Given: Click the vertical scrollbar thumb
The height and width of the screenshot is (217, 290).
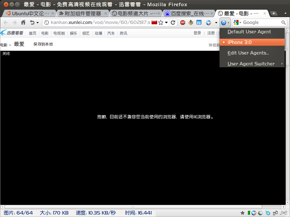Looking at the screenshot, I should click(288, 49).
